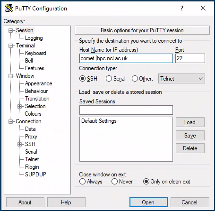Open the SSH settings category in the tree
Screen dimensions: 215x211
tap(30, 144)
